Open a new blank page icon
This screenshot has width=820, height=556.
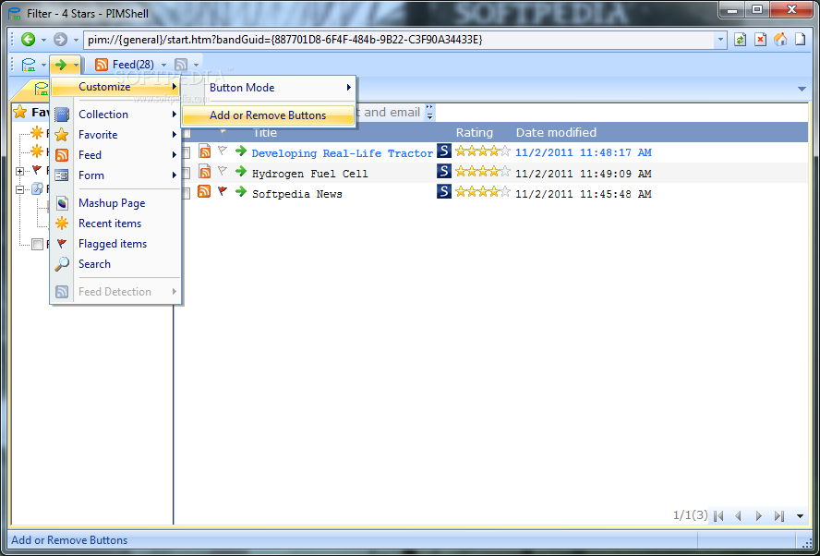800,39
